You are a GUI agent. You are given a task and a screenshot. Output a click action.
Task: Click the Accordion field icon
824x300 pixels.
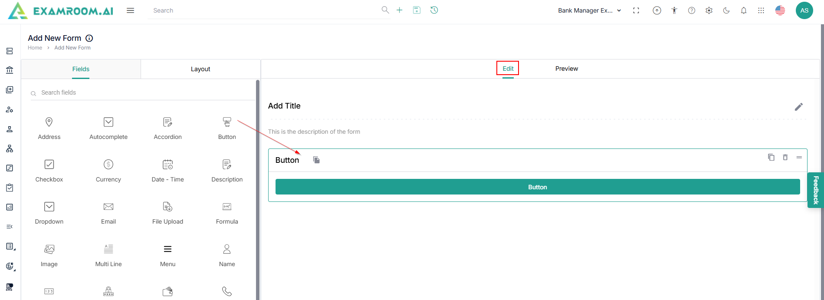point(167,122)
